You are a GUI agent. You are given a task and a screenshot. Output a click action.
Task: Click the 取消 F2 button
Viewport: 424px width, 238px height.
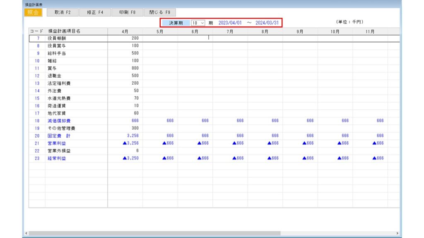click(63, 12)
